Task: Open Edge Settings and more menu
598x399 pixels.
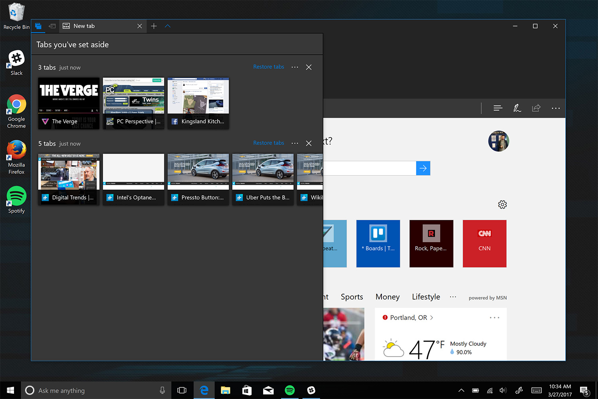Action: point(556,108)
